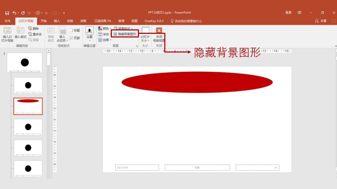Switch to the Insert (插入) ribbon tab
The height and width of the screenshot is (189, 337).
57,21
